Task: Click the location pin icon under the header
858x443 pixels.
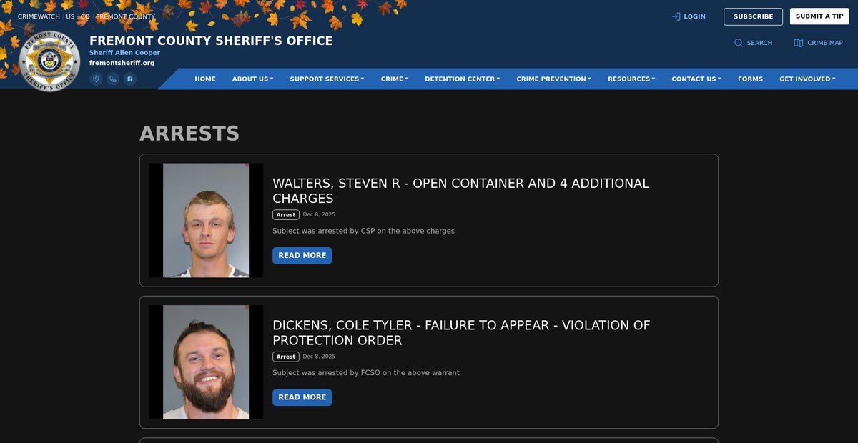Action: coord(96,79)
